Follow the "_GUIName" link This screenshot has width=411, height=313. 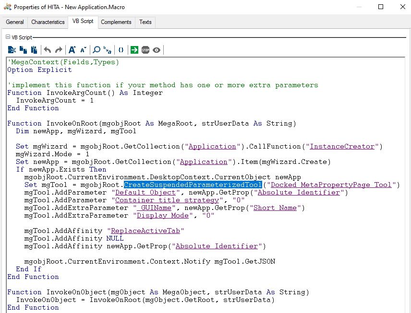pyautogui.click(x=154, y=208)
